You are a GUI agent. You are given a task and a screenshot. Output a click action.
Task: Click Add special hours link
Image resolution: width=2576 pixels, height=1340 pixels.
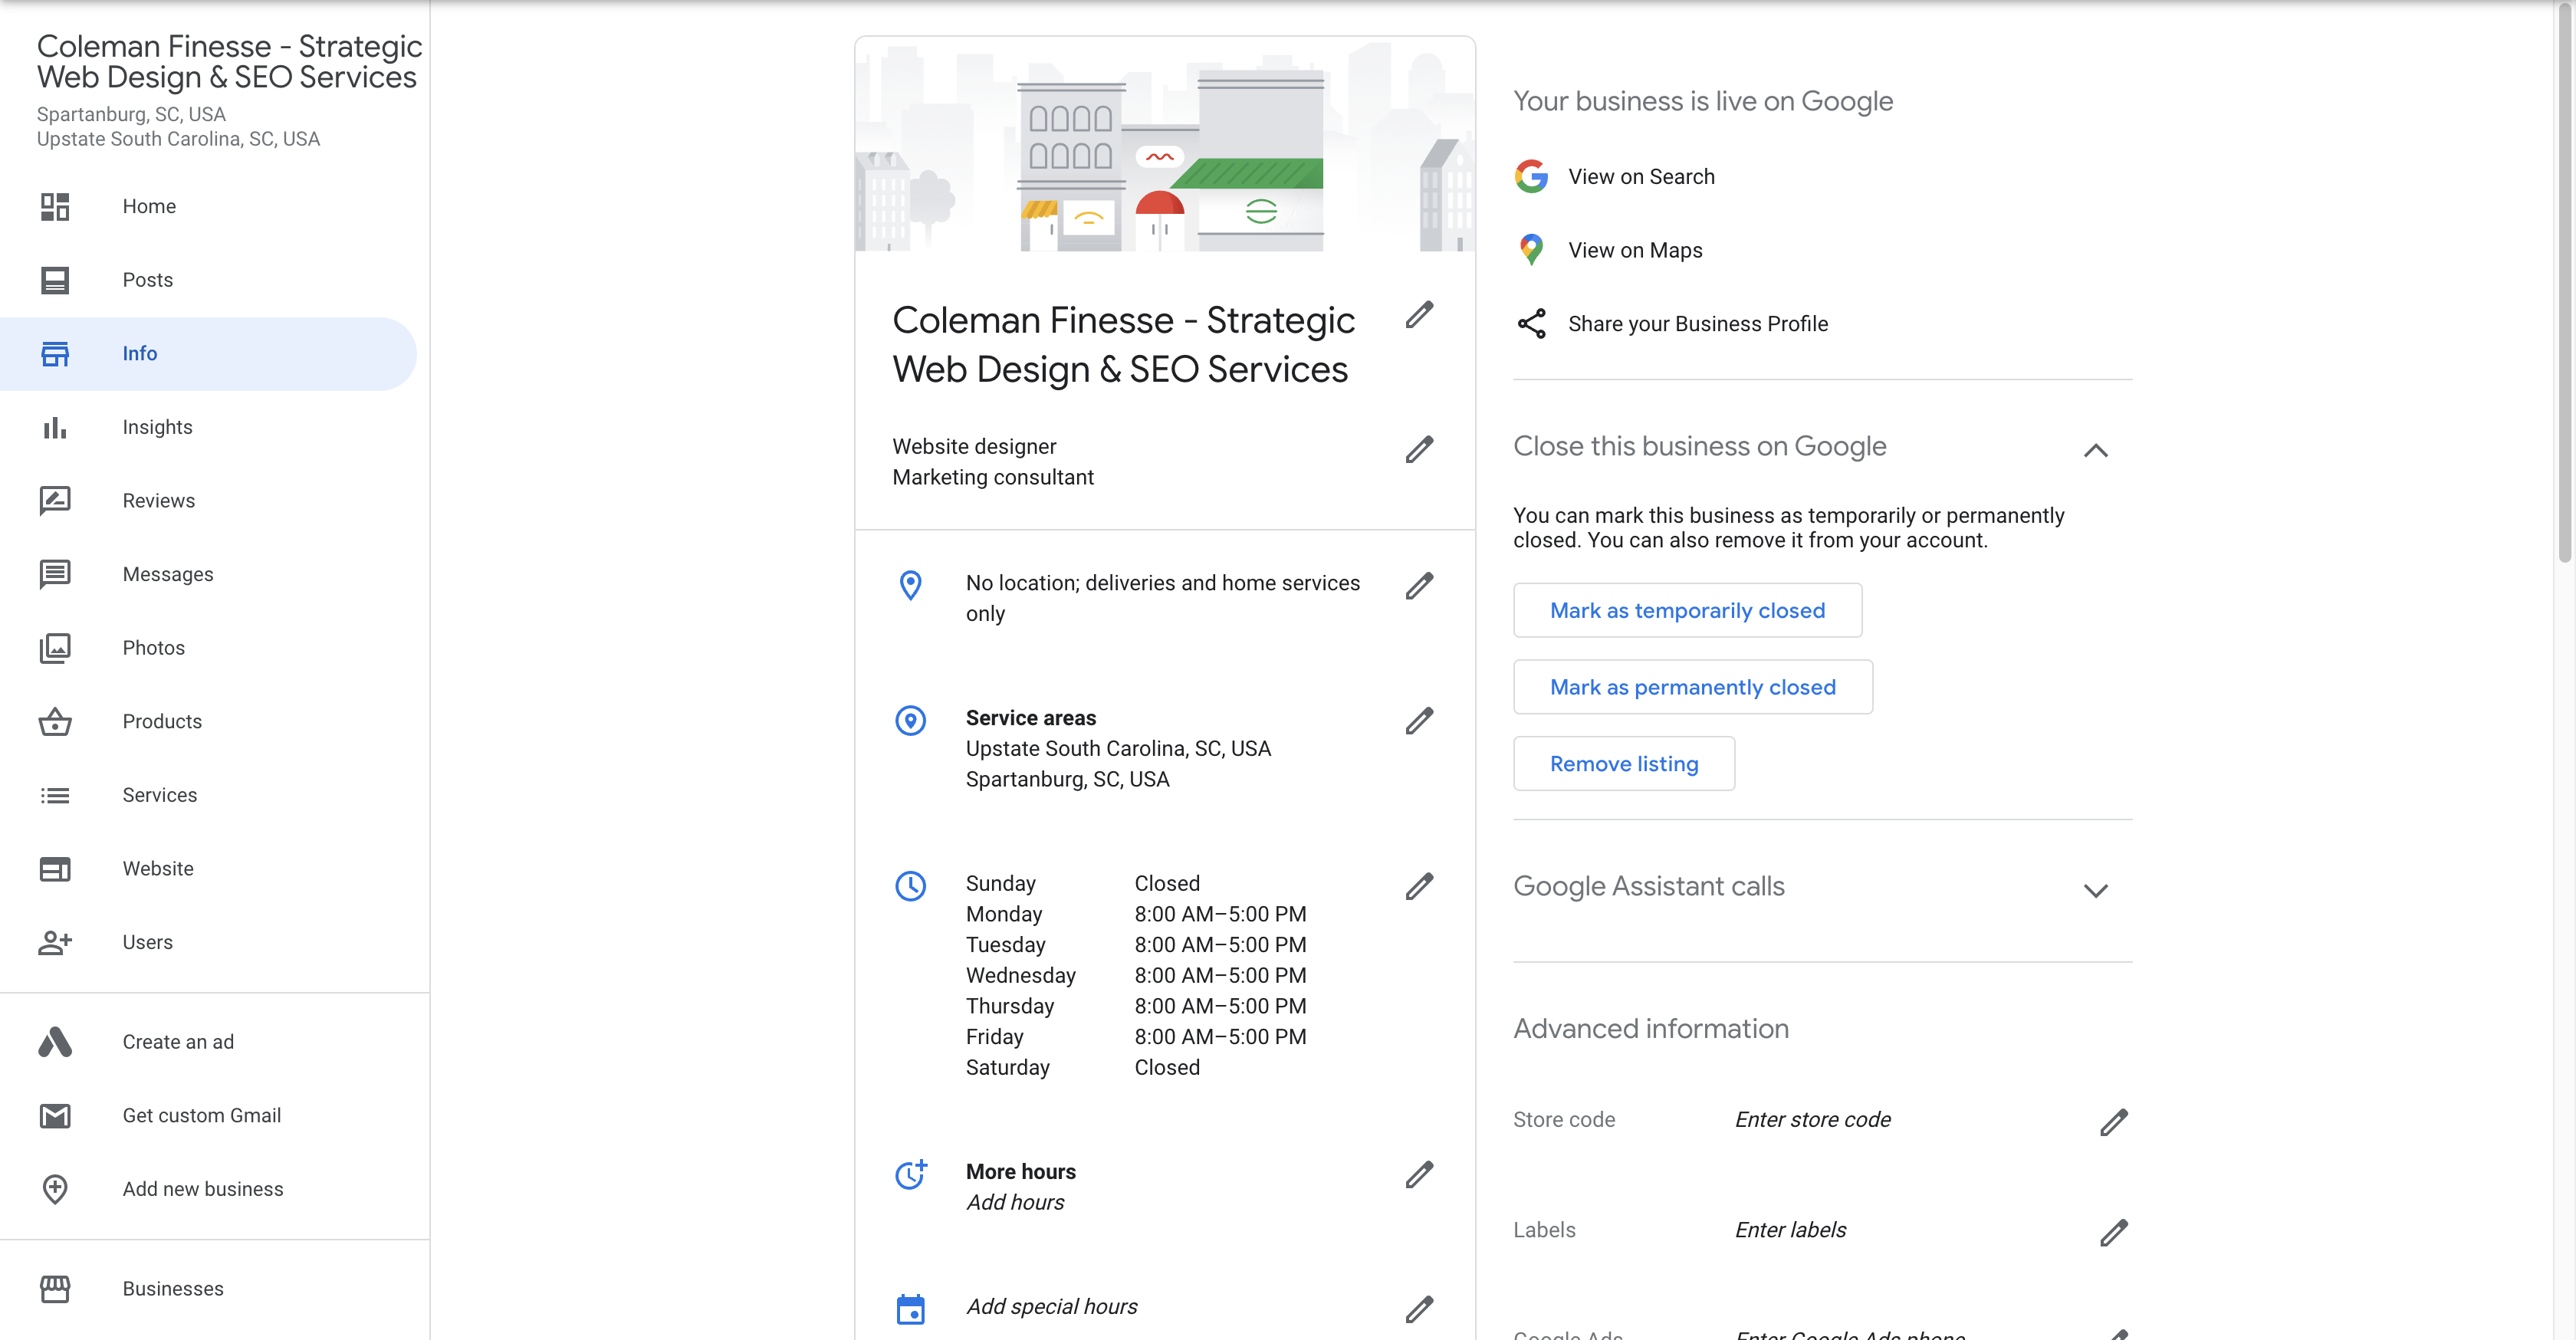pyautogui.click(x=1051, y=1307)
